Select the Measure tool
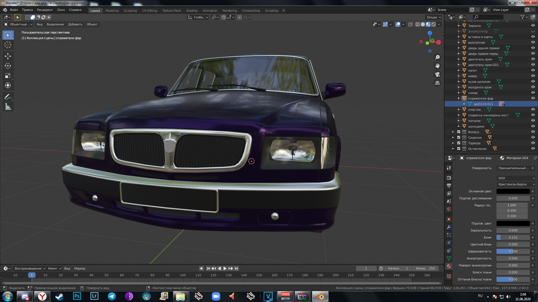Image resolution: width=538 pixels, height=302 pixels. [8, 107]
